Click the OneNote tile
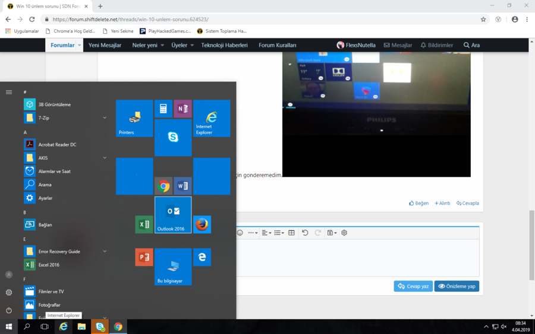This screenshot has height=334, width=535. (182, 109)
